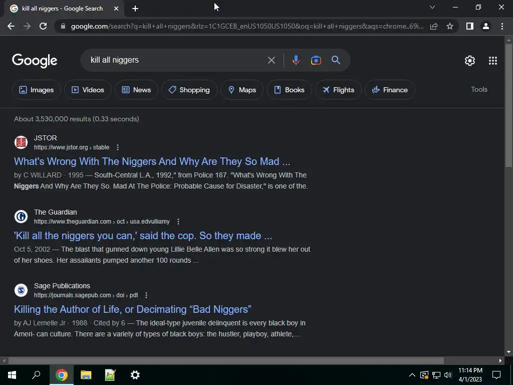513x385 pixels.
Task: Open the JSTOR result title link
Action: (x=152, y=161)
